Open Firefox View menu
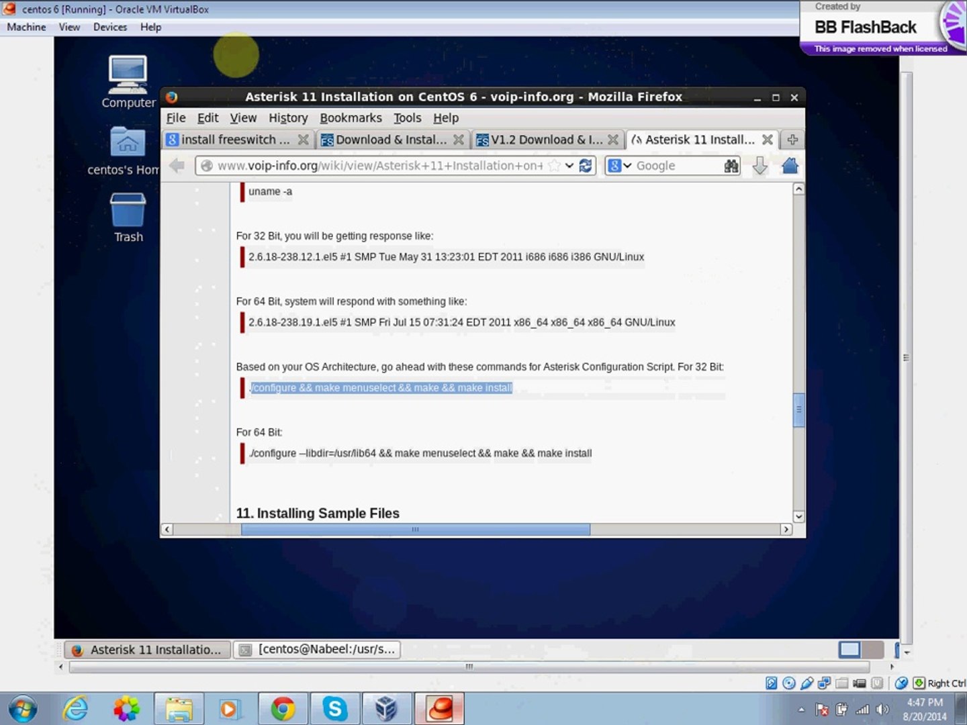Image resolution: width=967 pixels, height=725 pixels. click(x=243, y=118)
